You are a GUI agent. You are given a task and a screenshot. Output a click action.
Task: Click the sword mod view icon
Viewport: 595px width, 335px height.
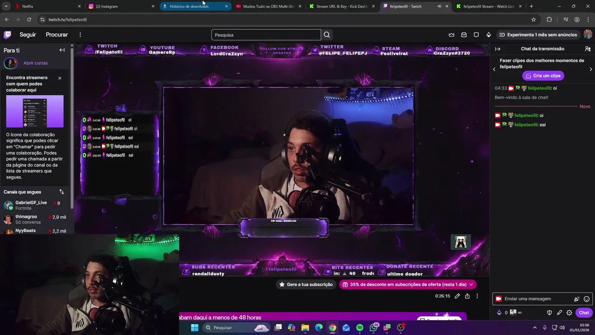click(559, 313)
